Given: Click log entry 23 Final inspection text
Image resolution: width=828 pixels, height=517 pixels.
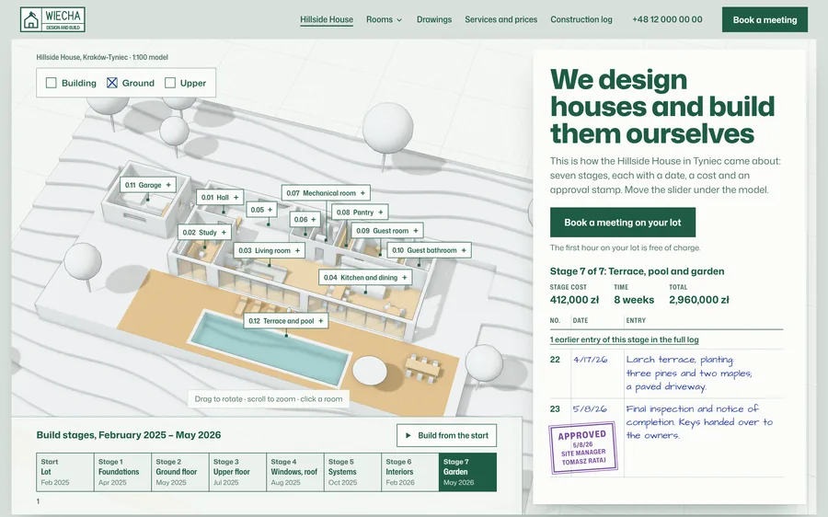Looking at the screenshot, I should pos(699,422).
